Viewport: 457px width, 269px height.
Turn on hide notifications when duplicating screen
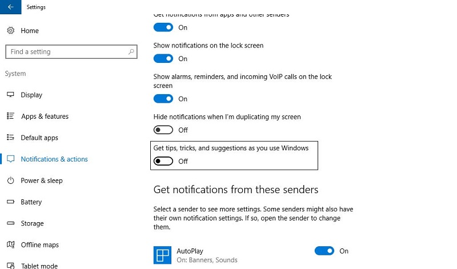click(163, 130)
